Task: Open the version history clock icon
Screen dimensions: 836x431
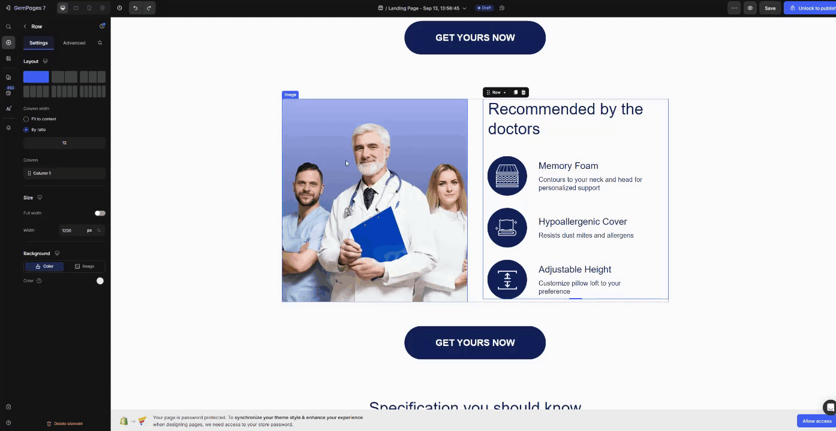Action: [119, 8]
